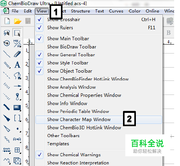Select the Structure Perspective rotate tool
180x166 pixels.
click(x=7, y=43)
